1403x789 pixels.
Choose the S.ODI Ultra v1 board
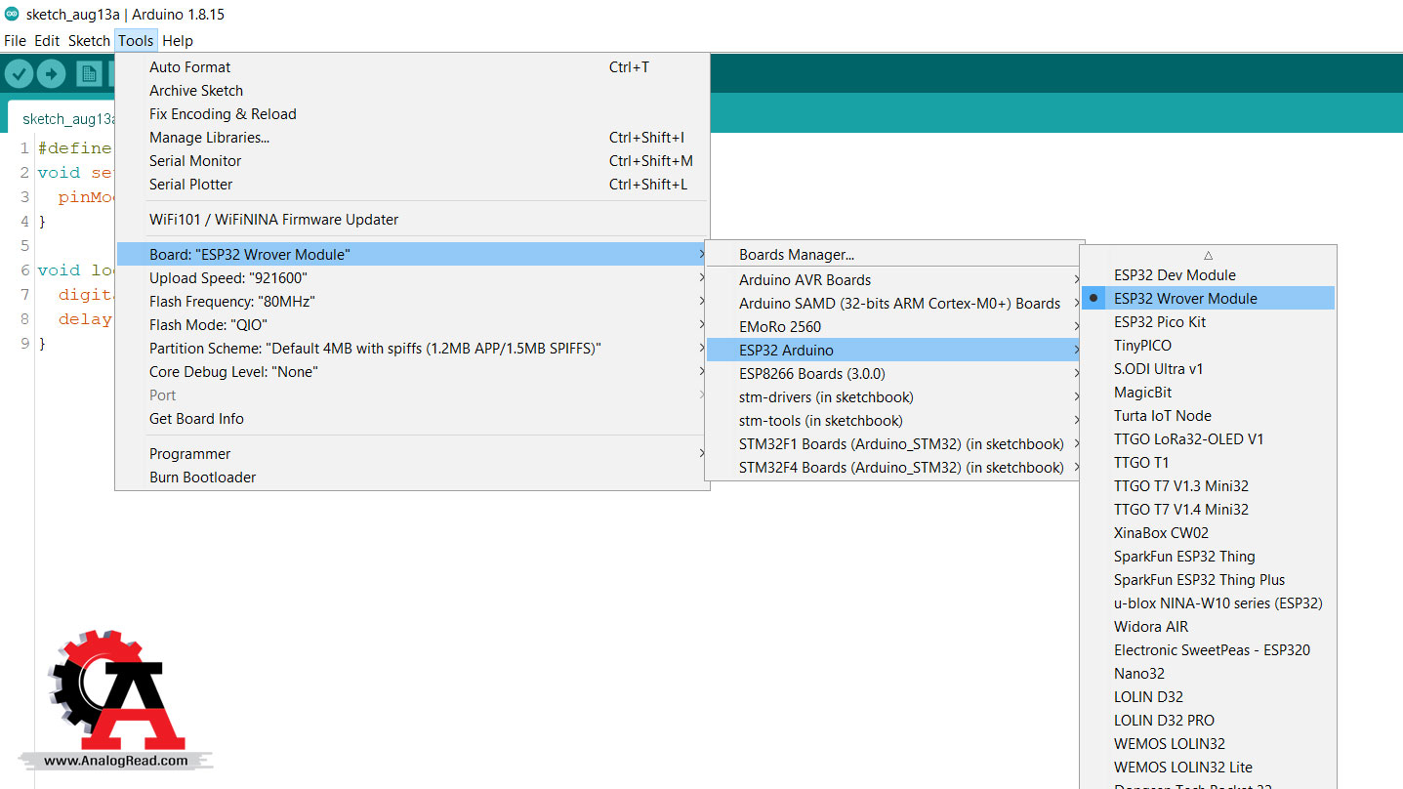(x=1208, y=369)
